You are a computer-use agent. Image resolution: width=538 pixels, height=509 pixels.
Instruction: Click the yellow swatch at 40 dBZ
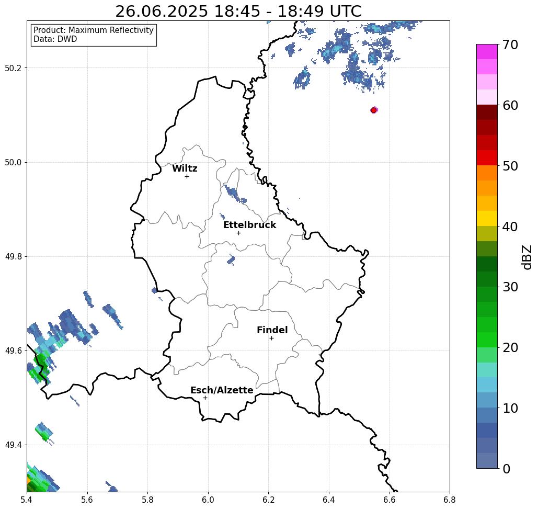[x=487, y=219]
